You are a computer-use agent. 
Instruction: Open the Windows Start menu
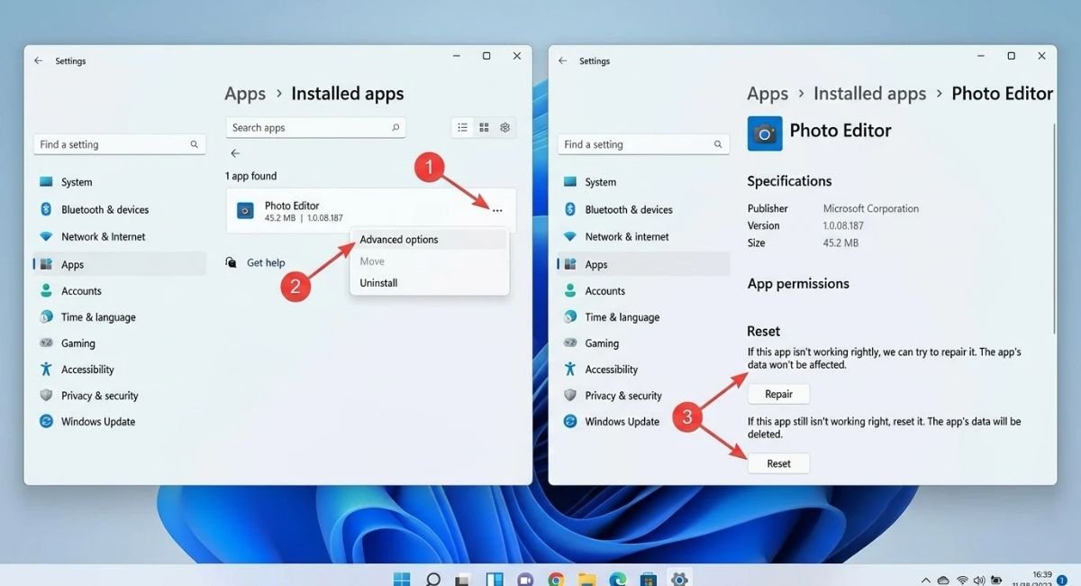402,578
